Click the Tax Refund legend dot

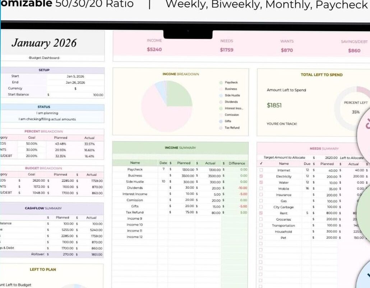pyautogui.click(x=220, y=127)
